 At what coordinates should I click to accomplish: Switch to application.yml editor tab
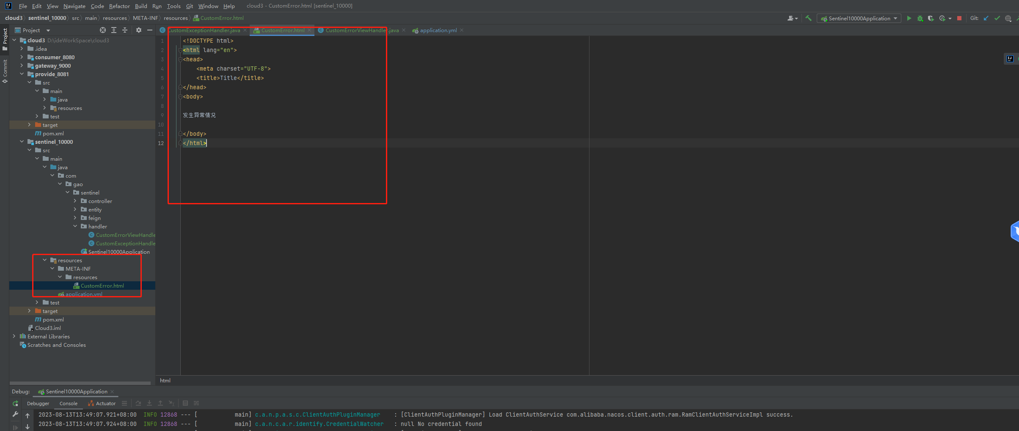tap(438, 30)
